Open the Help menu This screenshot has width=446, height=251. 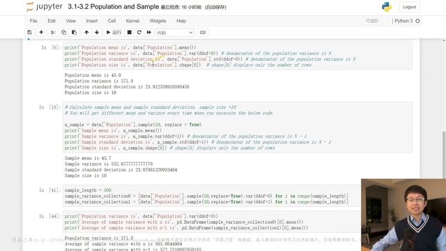181,21
